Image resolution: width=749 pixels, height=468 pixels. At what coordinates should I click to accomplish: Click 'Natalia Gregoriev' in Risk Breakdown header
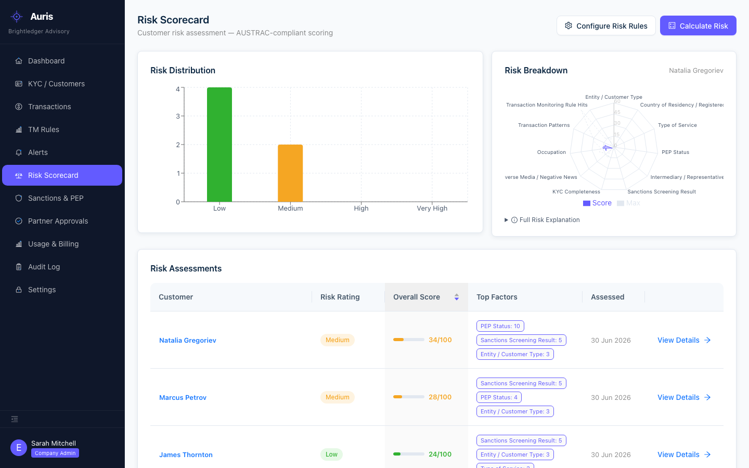[696, 71]
